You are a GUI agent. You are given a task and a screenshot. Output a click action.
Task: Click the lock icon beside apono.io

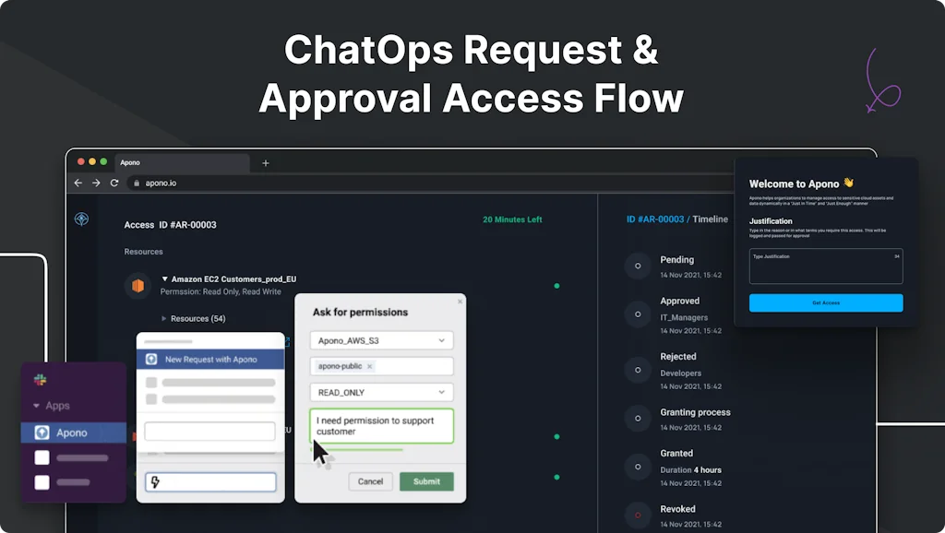[x=137, y=184]
